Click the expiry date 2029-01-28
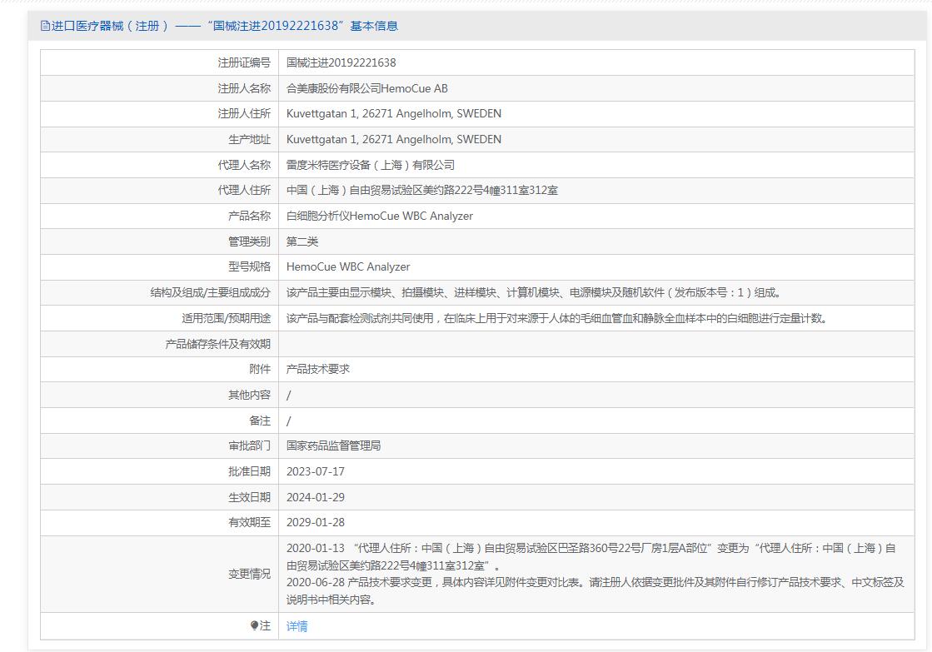The height and width of the screenshot is (652, 932). 316,522
